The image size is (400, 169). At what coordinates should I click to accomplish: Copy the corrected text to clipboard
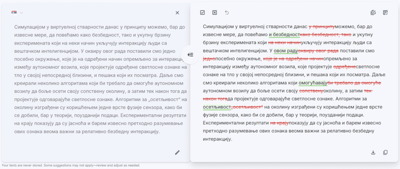point(386,152)
